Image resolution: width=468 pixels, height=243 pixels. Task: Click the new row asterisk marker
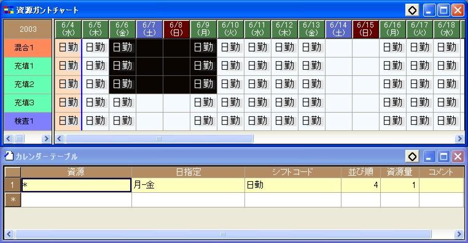point(12,200)
